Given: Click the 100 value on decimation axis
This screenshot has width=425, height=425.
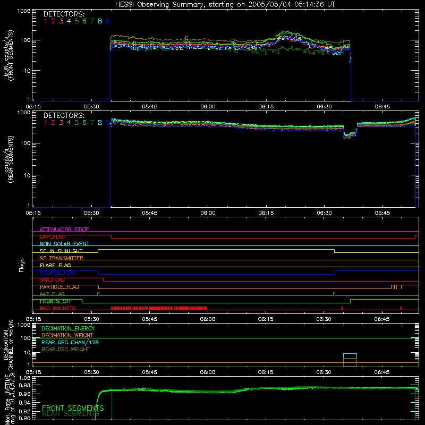Looking at the screenshot, I should (25, 338).
